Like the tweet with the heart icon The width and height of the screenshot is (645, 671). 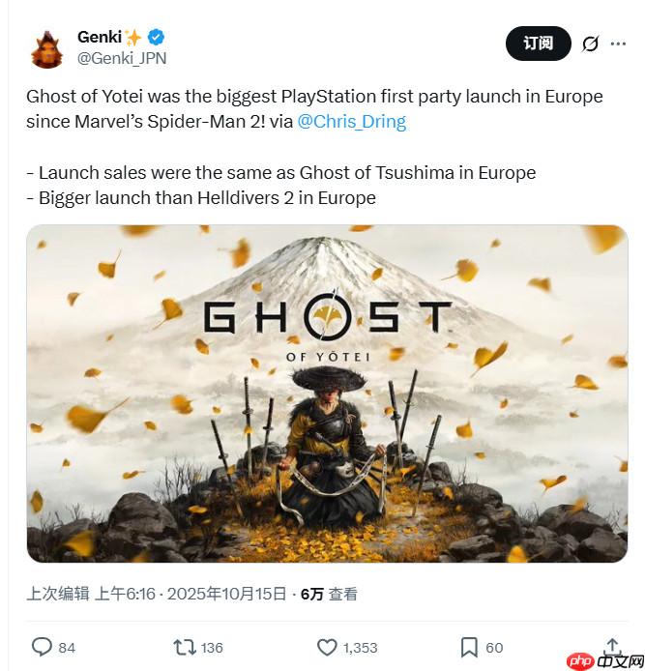[327, 647]
